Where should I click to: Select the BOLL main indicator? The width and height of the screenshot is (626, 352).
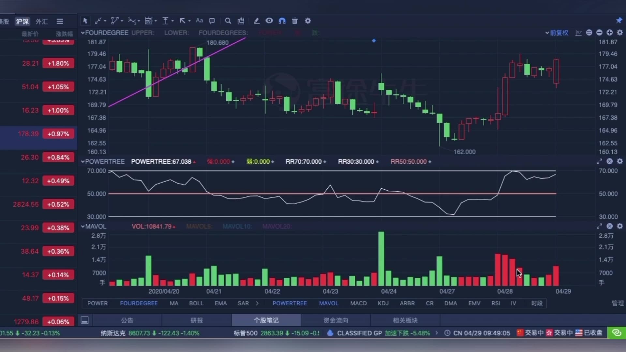point(196,303)
